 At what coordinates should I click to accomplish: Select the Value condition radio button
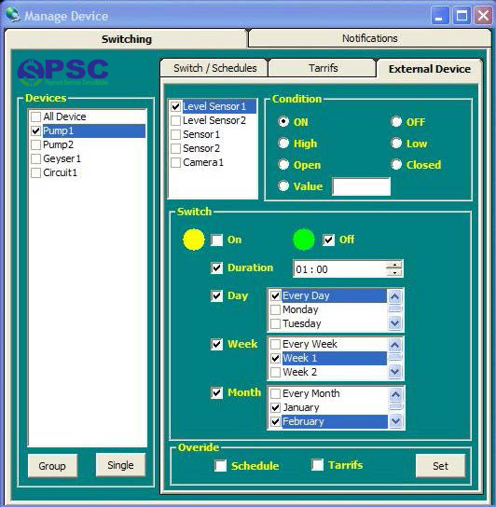click(283, 185)
